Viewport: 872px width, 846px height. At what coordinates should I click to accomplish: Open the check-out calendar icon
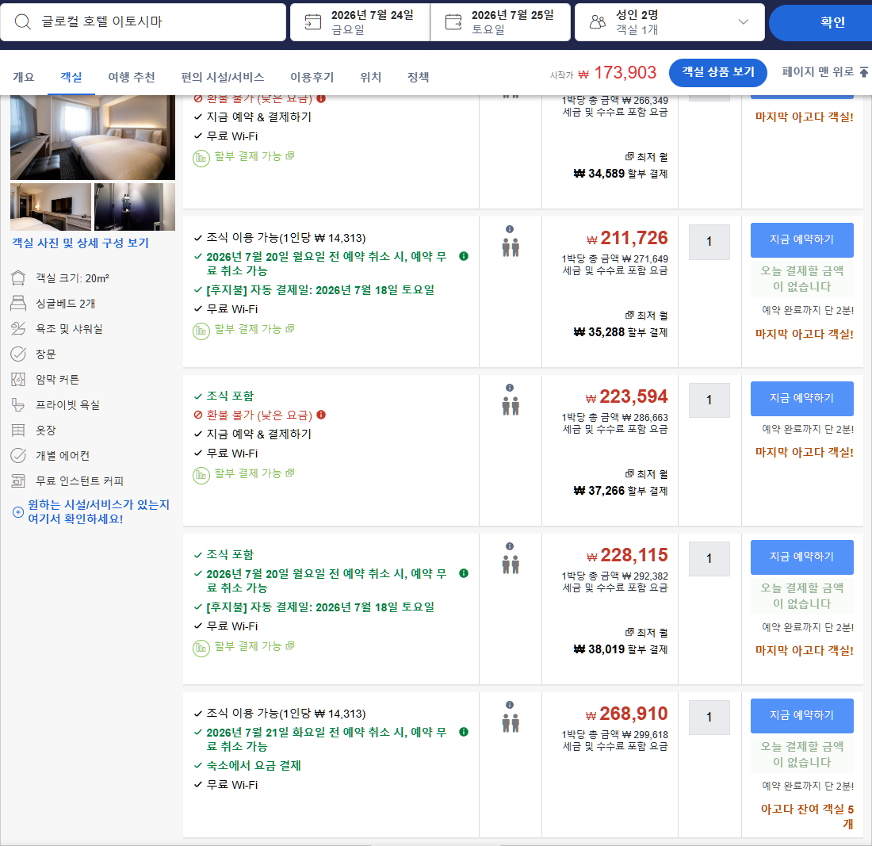(x=453, y=21)
